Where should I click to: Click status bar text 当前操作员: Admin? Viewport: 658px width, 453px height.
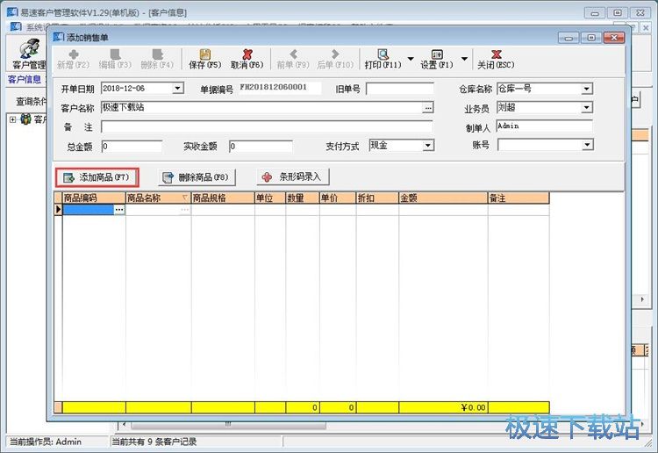tap(46, 442)
